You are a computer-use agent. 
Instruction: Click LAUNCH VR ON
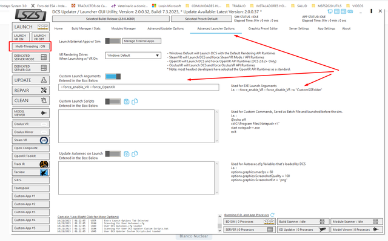[21, 37]
